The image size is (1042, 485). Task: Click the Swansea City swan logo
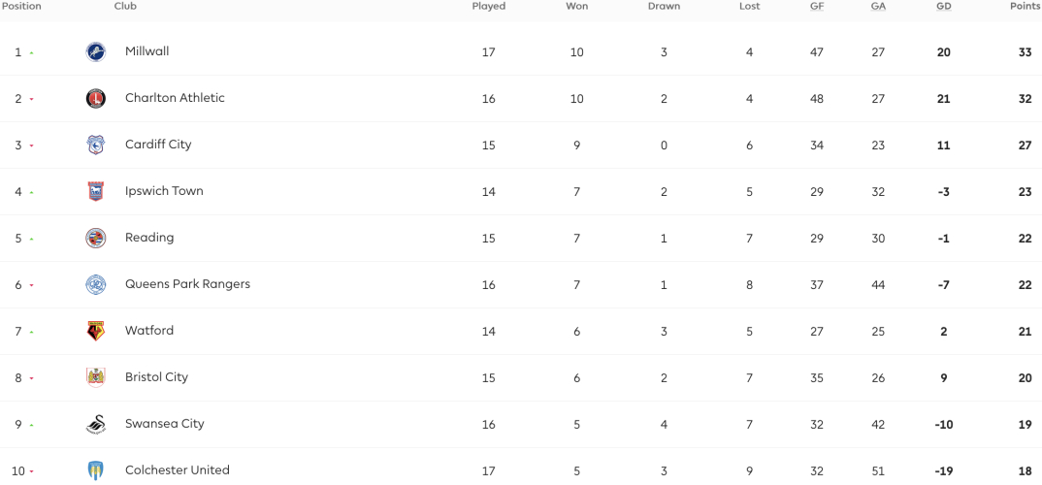pyautogui.click(x=96, y=424)
